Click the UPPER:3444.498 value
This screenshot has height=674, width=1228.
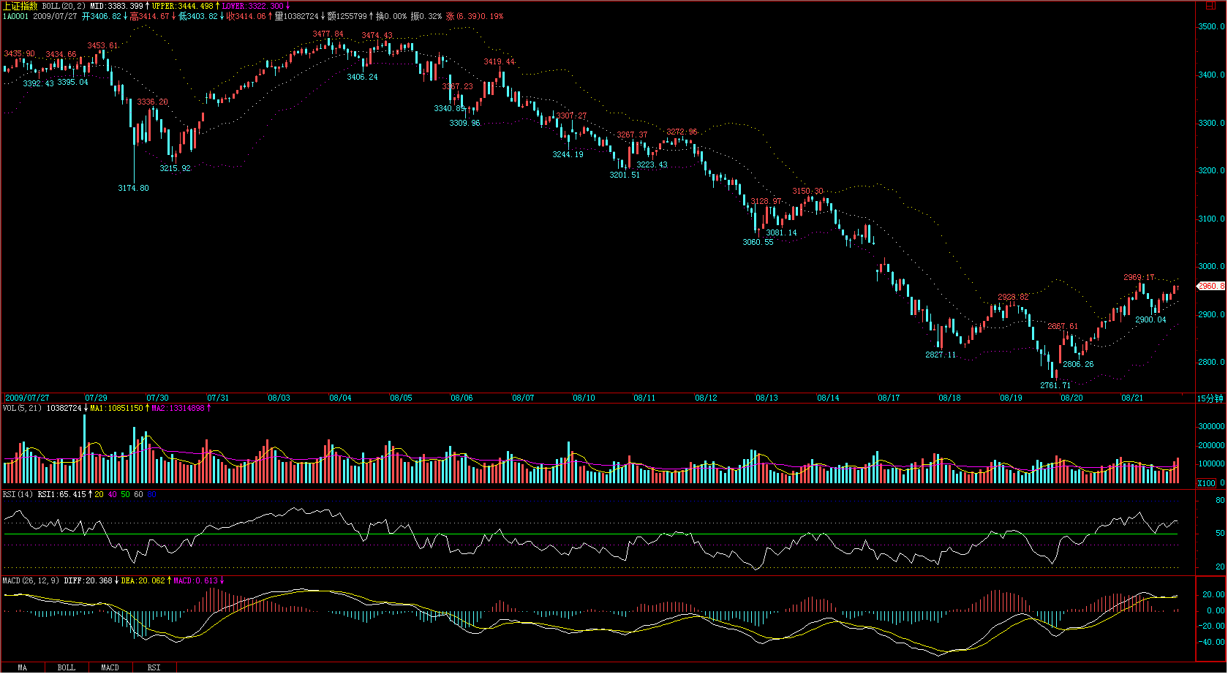pyautogui.click(x=183, y=6)
